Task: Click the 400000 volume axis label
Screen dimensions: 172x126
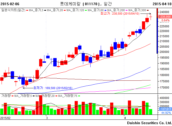Action: point(164,98)
